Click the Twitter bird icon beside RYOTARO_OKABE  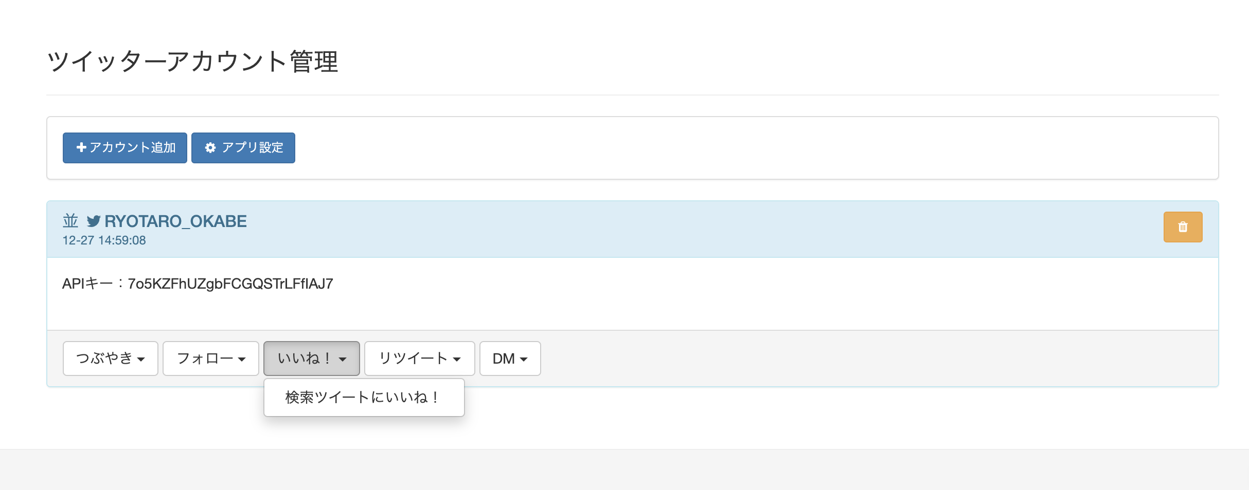click(x=94, y=221)
